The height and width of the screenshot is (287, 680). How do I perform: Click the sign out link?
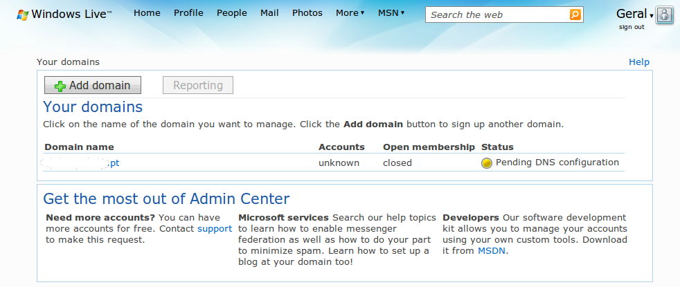pos(632,27)
